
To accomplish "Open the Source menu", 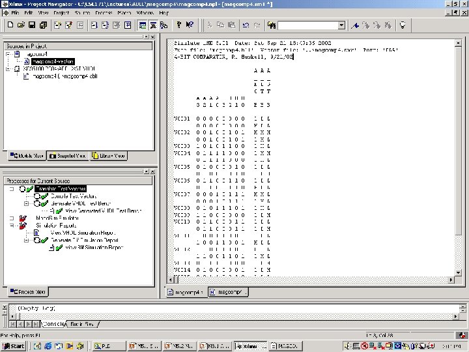I will (x=82, y=13).
